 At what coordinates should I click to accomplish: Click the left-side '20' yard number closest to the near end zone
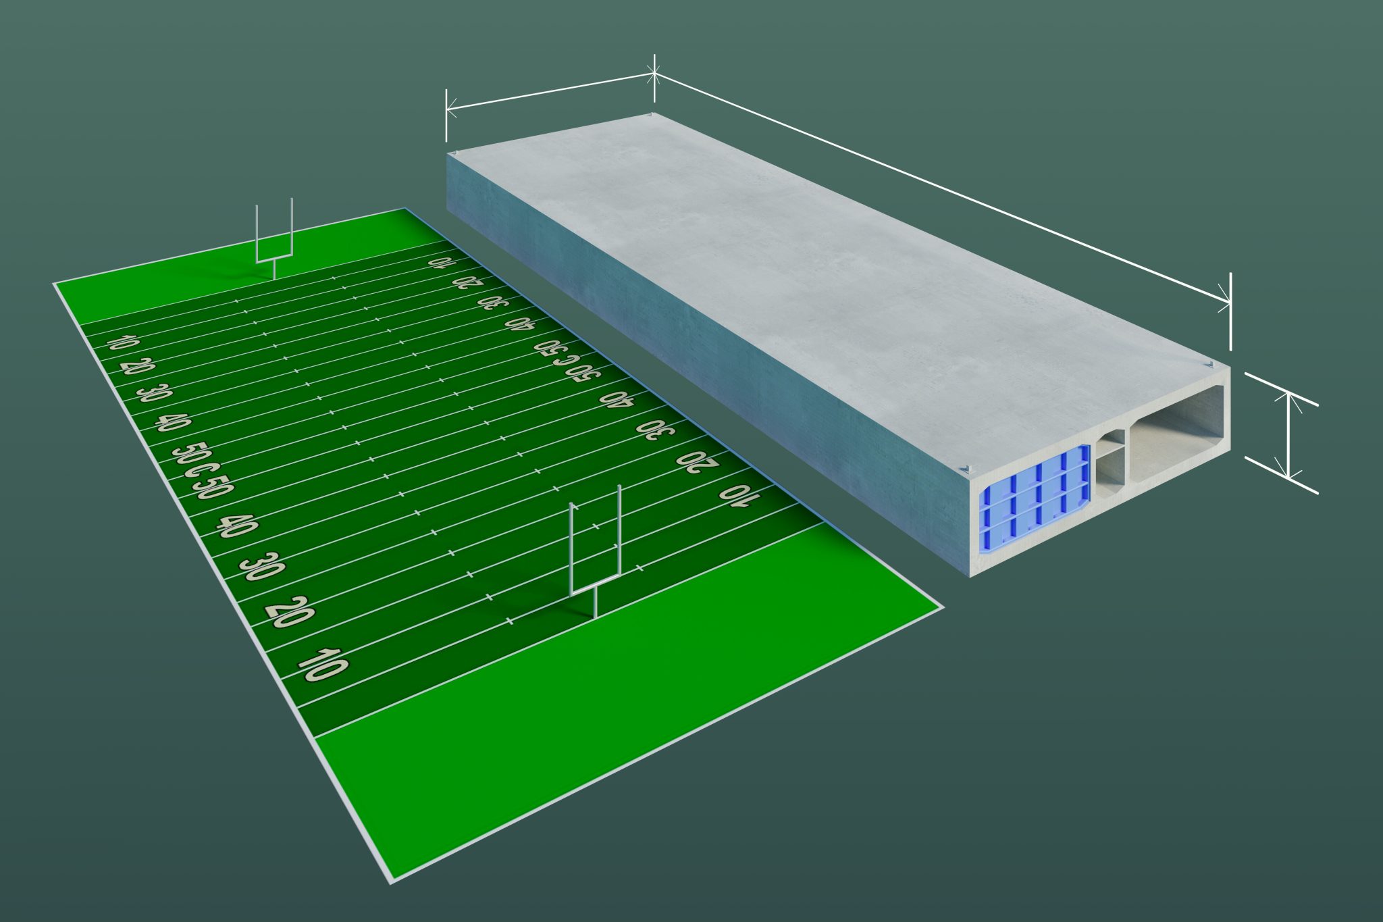tap(291, 611)
